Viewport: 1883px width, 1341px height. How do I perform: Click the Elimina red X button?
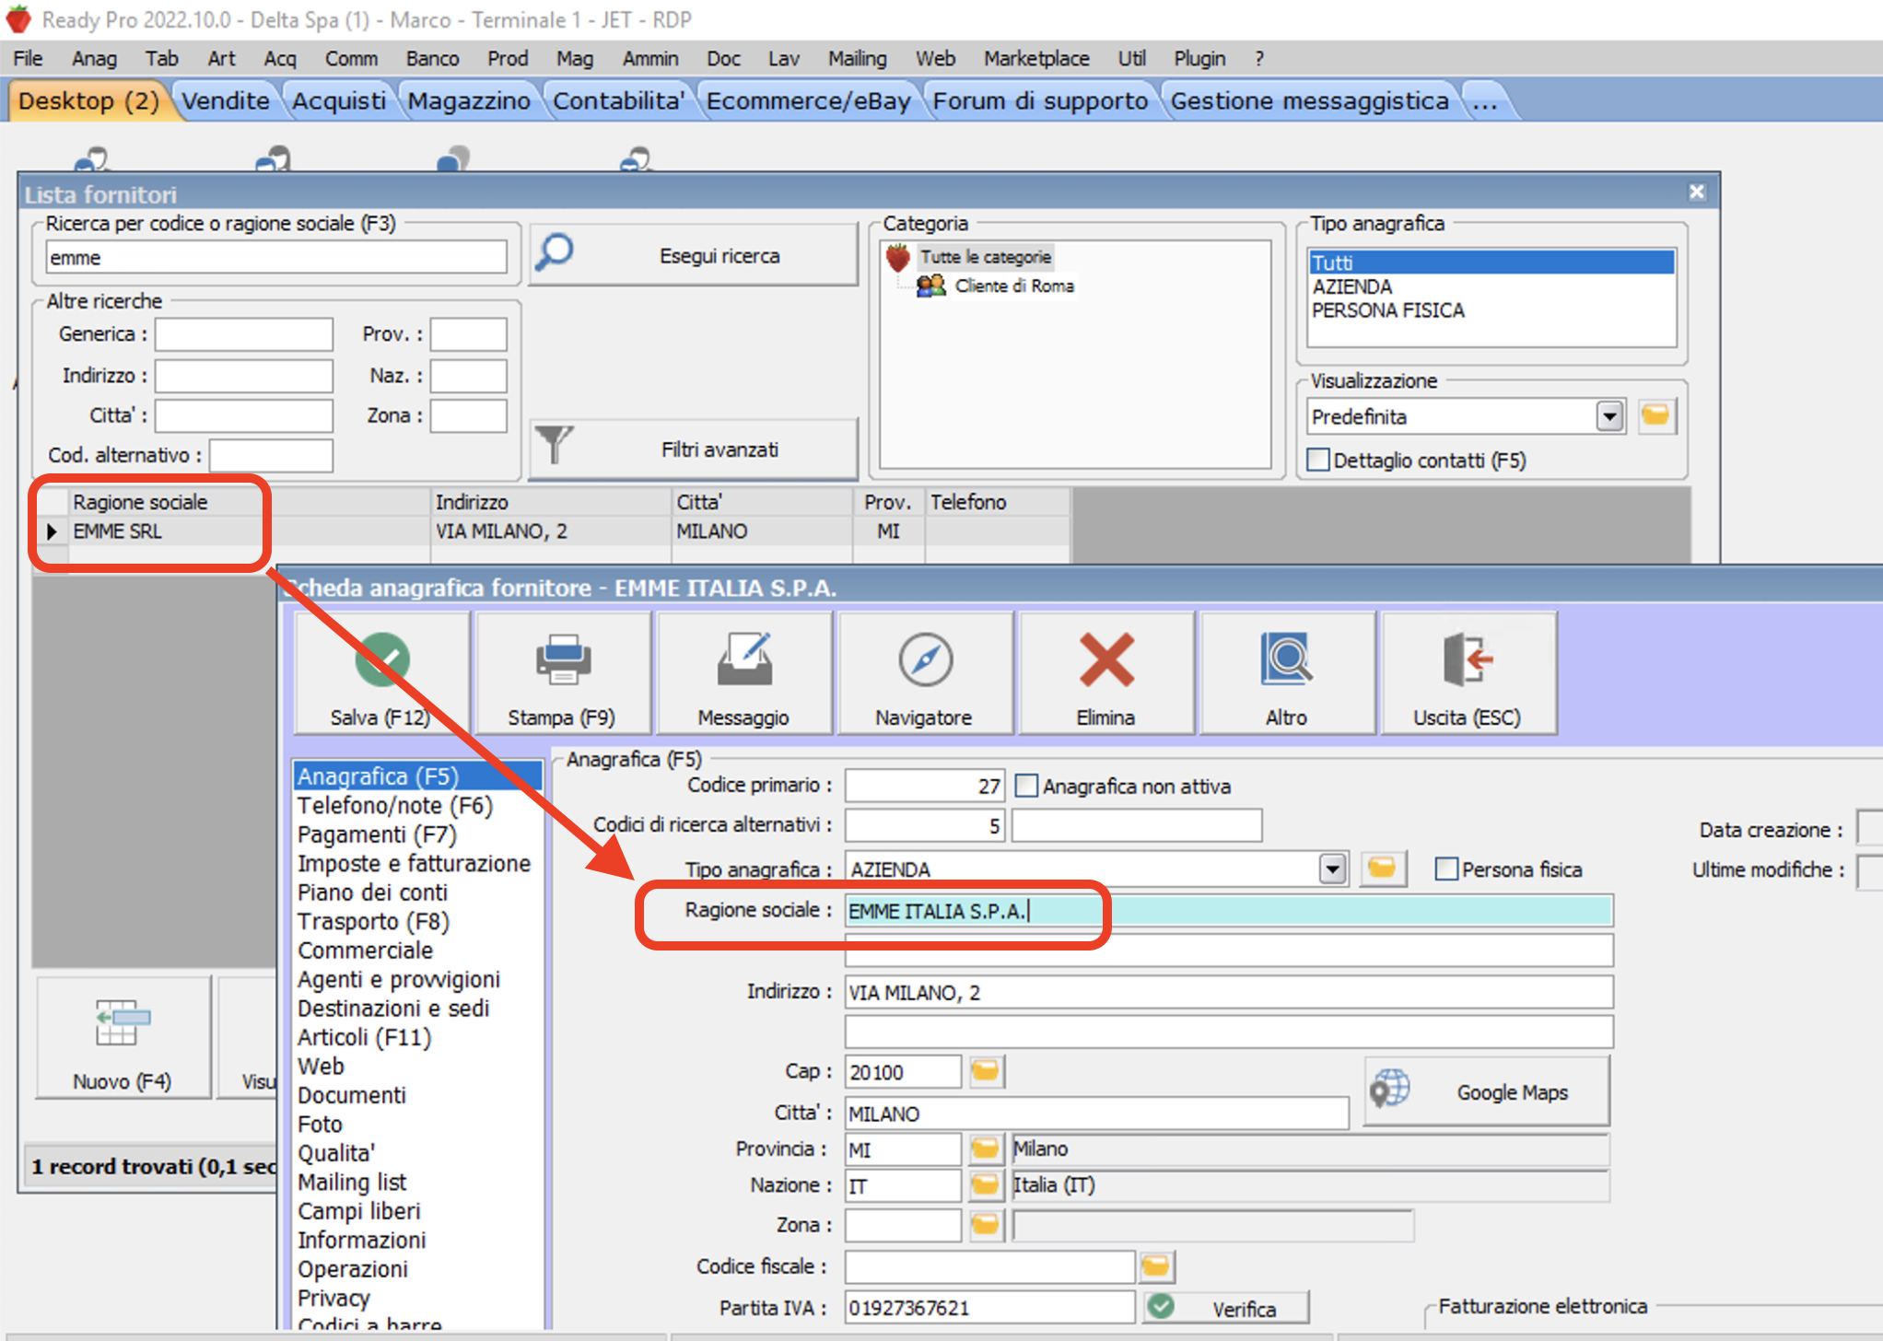click(1105, 675)
